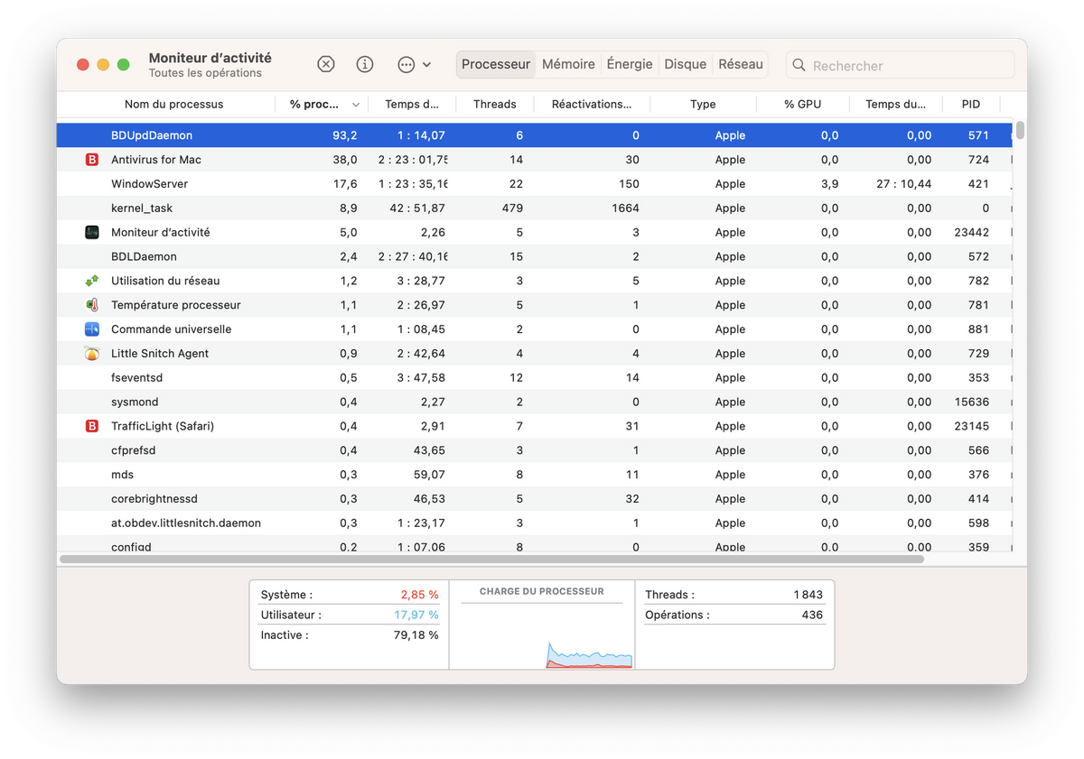Select the cfprefsd process row
Viewport: 1084px width, 759px height.
(x=534, y=450)
